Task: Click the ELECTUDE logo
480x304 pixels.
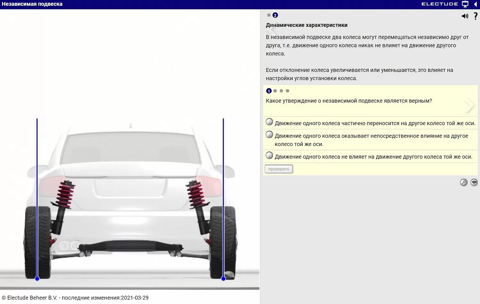Action: [440, 4]
